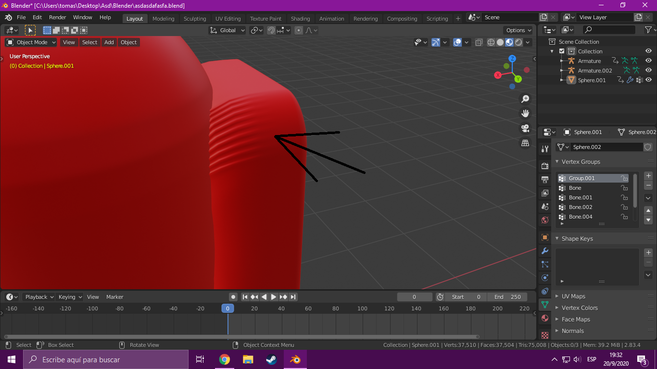Screen dimensions: 657x369
Task: Hide Armature.002 with its eye icon
Action: click(648, 70)
